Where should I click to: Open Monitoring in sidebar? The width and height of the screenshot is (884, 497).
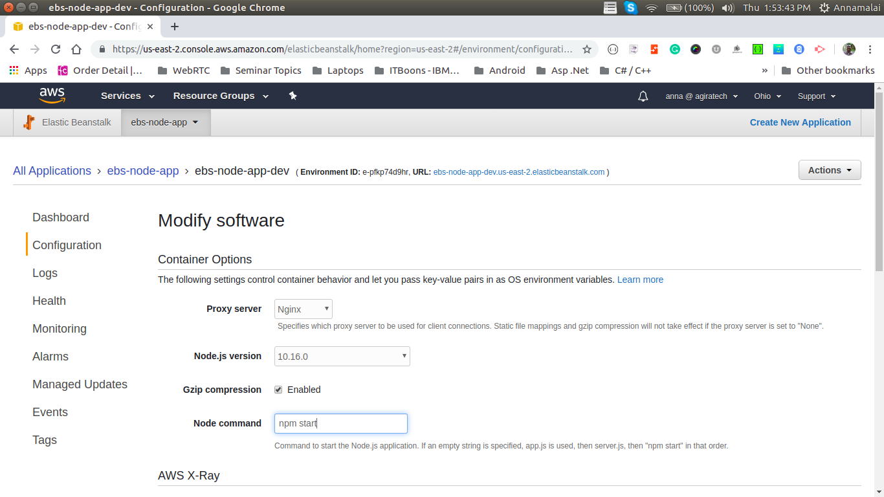[60, 329]
